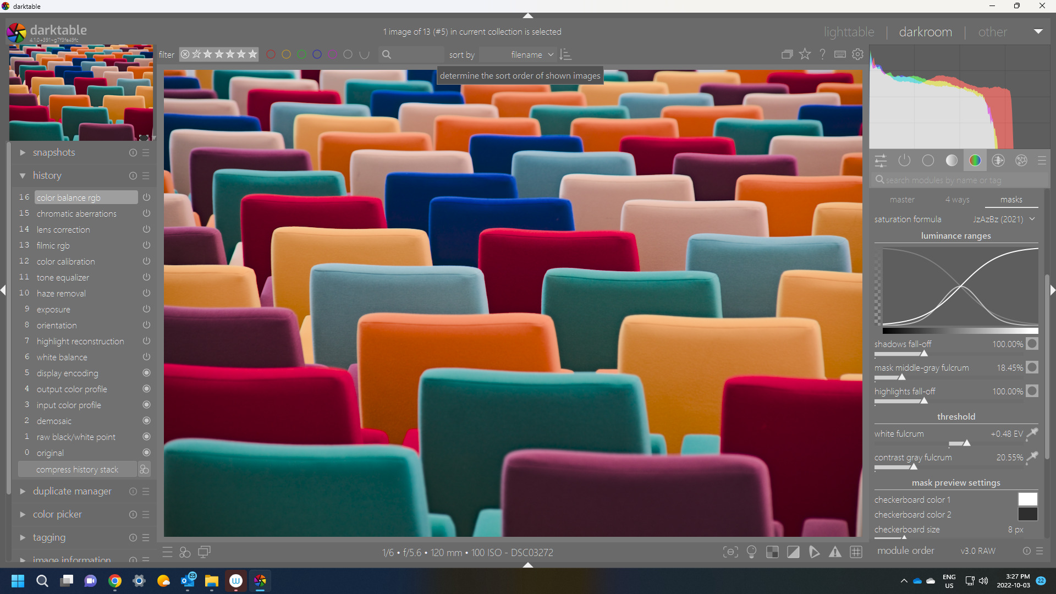Toggle guides and overlays grid icon
Viewport: 1056px width, 594px height.
[x=856, y=552]
